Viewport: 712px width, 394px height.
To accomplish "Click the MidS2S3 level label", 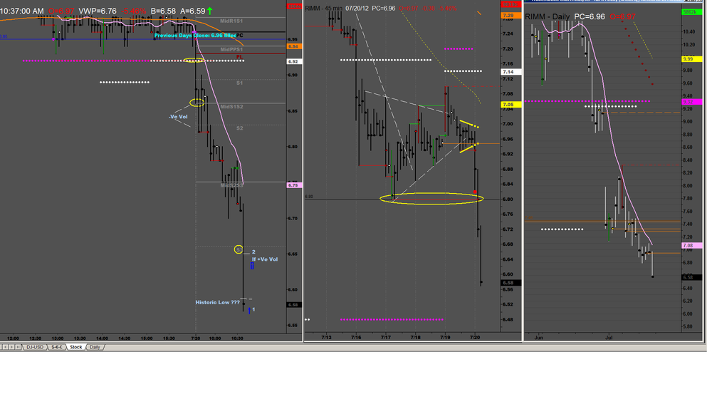I will [231, 185].
